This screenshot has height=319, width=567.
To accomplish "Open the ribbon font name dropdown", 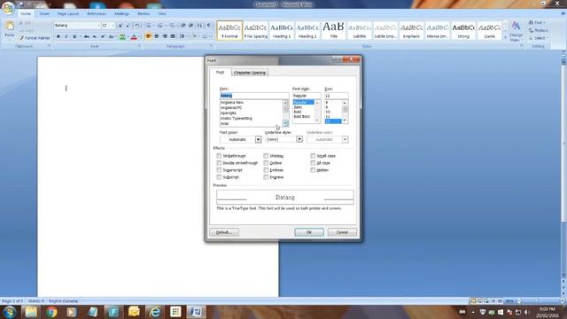I will [98, 26].
